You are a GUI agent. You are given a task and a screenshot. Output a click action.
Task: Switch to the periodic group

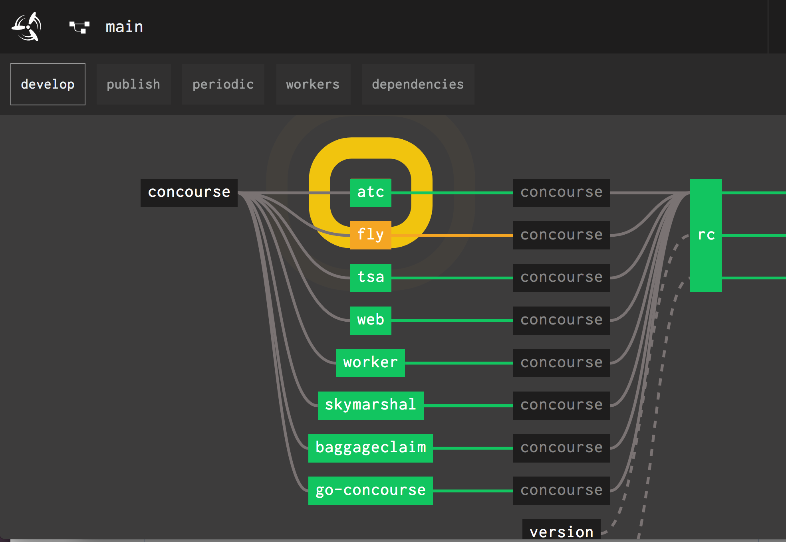[x=223, y=84]
